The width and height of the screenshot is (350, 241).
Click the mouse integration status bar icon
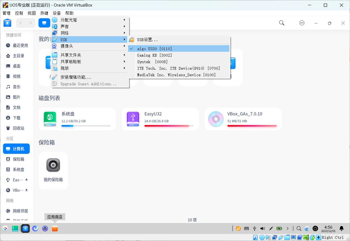pos(312,237)
